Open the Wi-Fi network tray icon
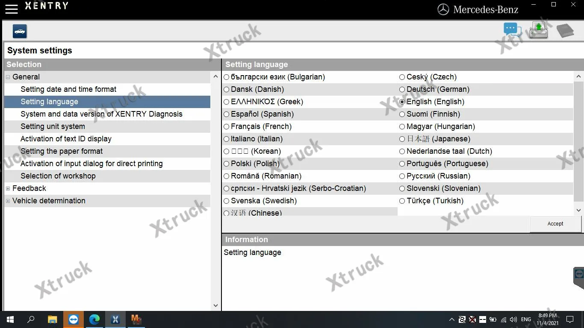584x328 pixels. point(504,319)
